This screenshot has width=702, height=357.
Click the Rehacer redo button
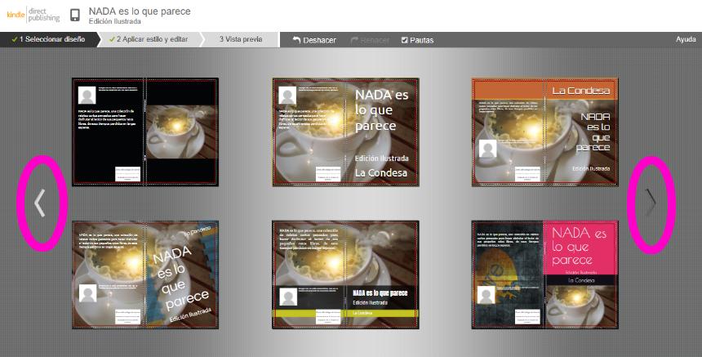pyautogui.click(x=369, y=40)
